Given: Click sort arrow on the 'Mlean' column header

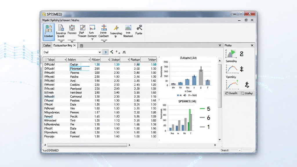Looking at the screenshot, I should [109, 60].
